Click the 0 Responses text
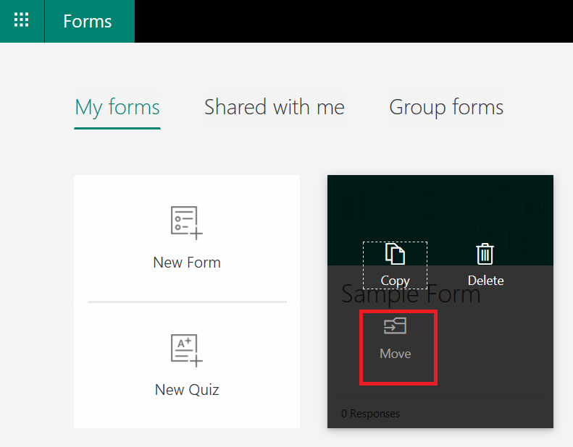573x447 pixels. coord(370,414)
